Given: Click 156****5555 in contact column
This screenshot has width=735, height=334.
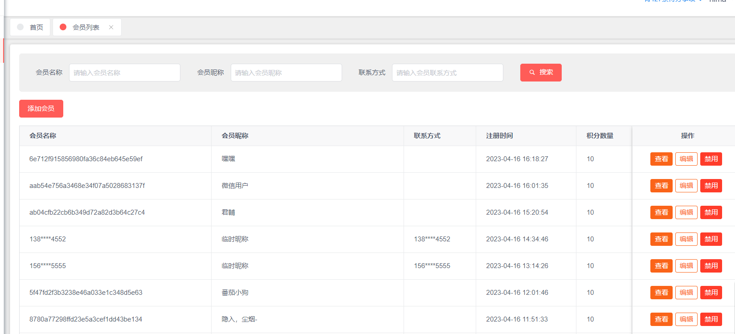Looking at the screenshot, I should point(432,266).
